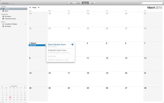Click June 2013 mini calendar title
This screenshot has height=103, width=164.
pyautogui.click(x=14, y=86)
